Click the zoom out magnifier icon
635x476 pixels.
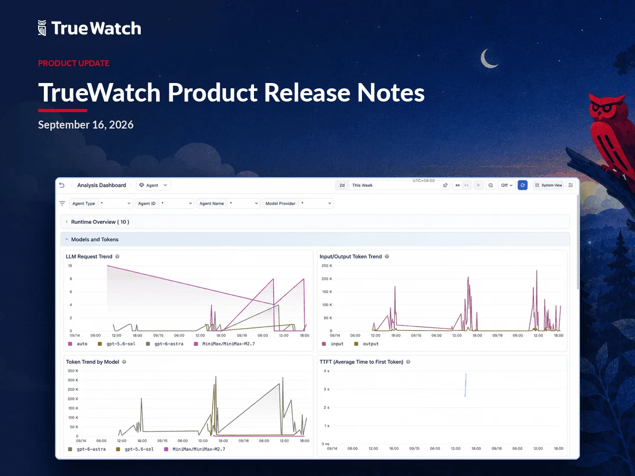coord(491,185)
